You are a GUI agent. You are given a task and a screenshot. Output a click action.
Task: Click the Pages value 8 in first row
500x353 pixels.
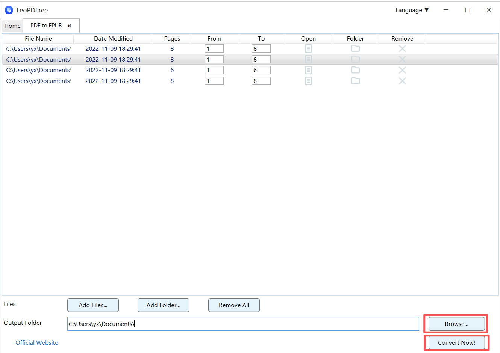click(x=172, y=49)
